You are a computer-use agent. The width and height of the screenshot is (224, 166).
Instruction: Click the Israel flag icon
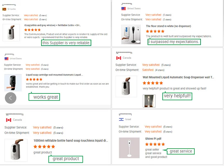[121, 119]
